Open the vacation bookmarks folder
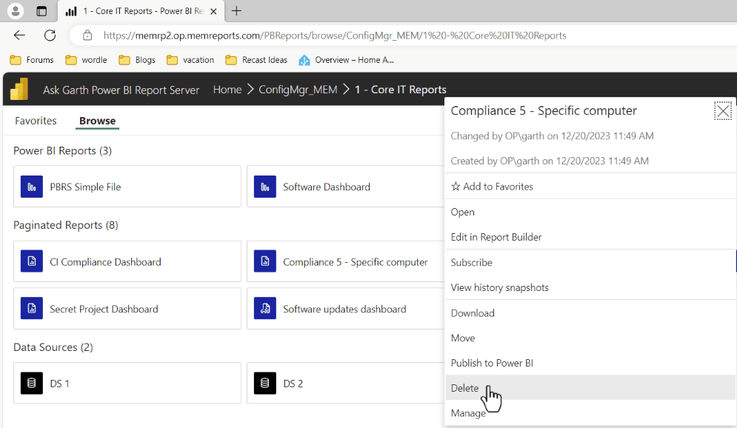The image size is (737, 428). coord(190,60)
